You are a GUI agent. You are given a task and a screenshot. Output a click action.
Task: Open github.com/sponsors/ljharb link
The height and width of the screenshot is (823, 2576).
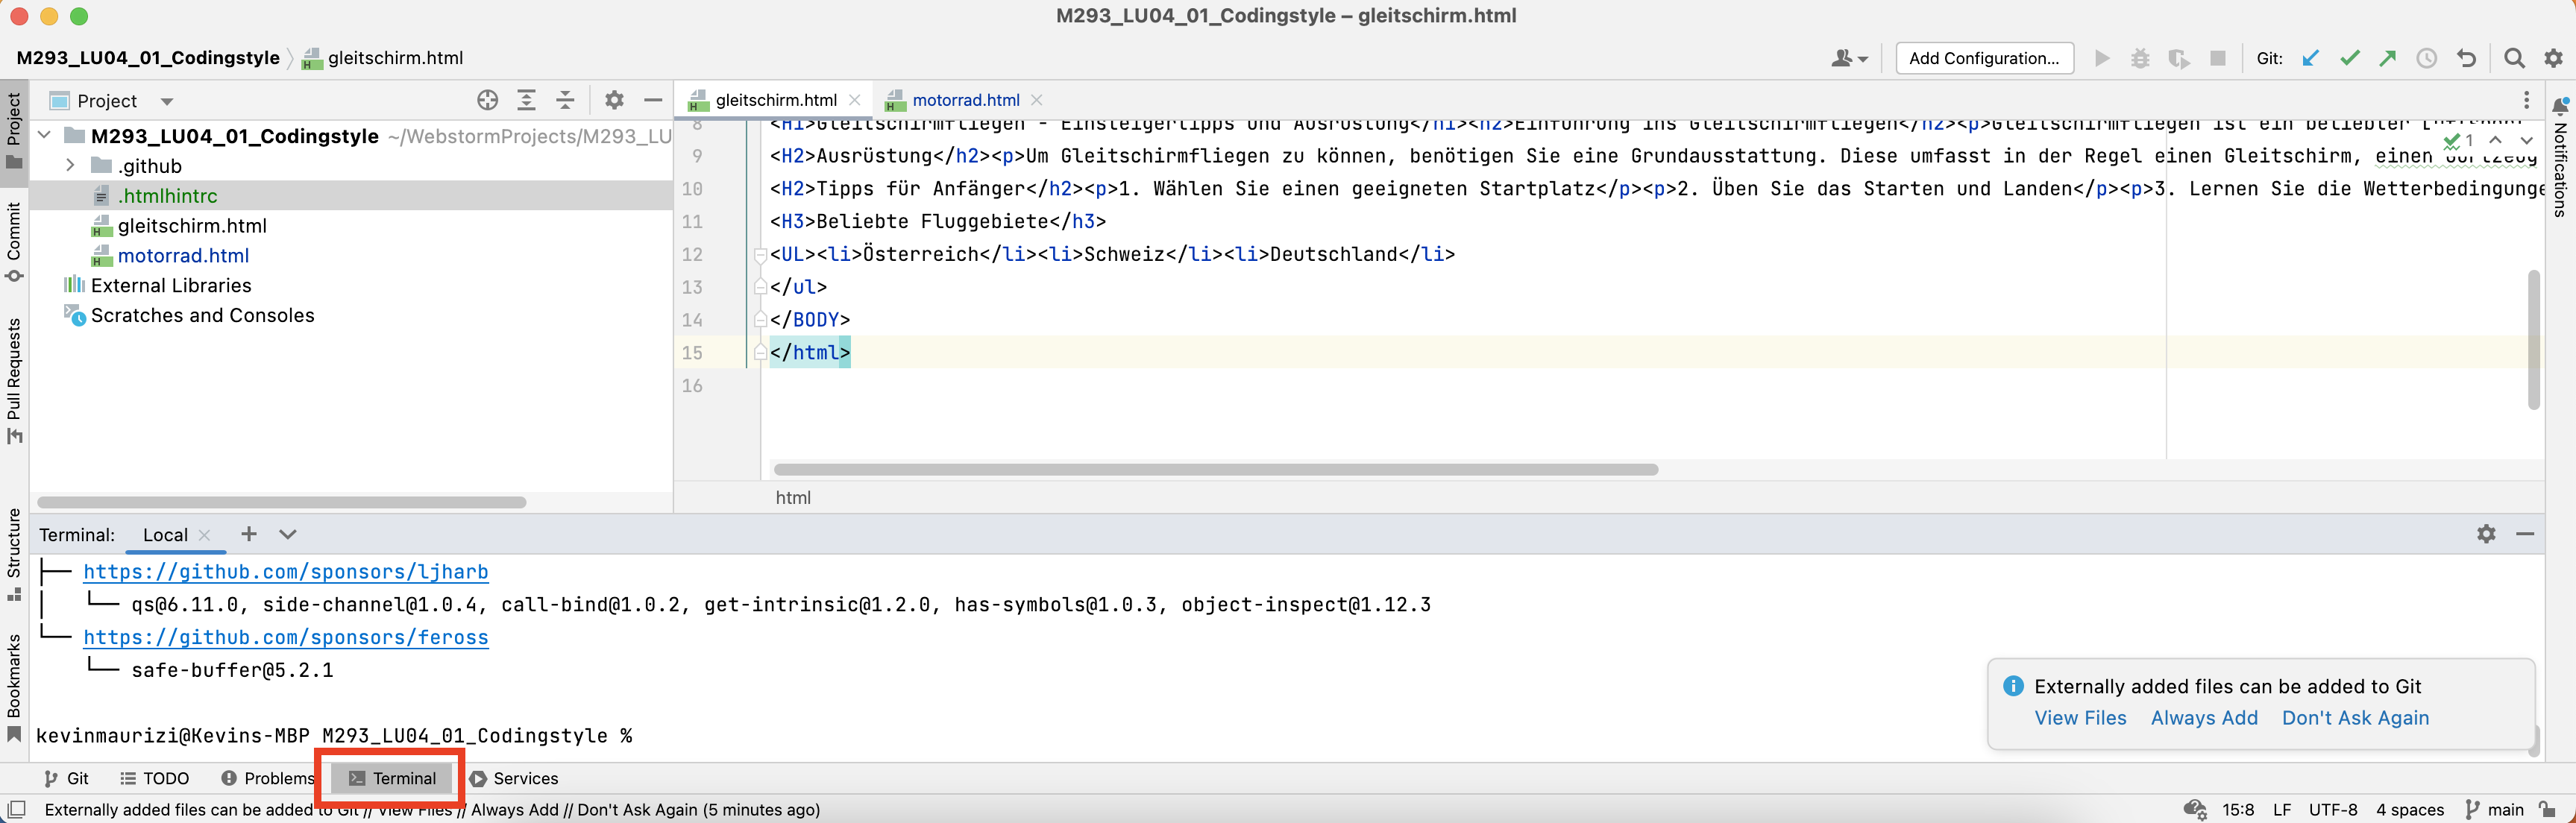(285, 571)
